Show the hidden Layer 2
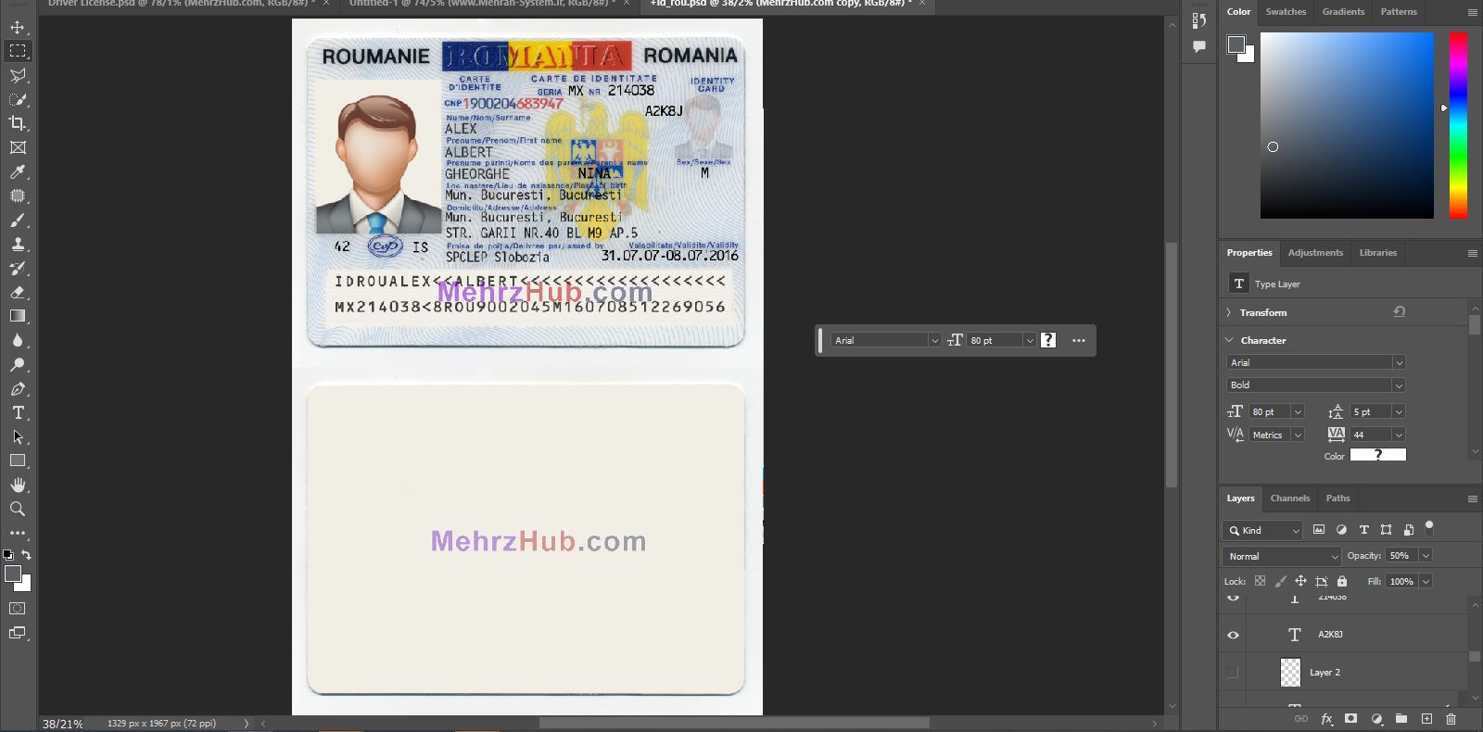1483x732 pixels. click(1233, 673)
